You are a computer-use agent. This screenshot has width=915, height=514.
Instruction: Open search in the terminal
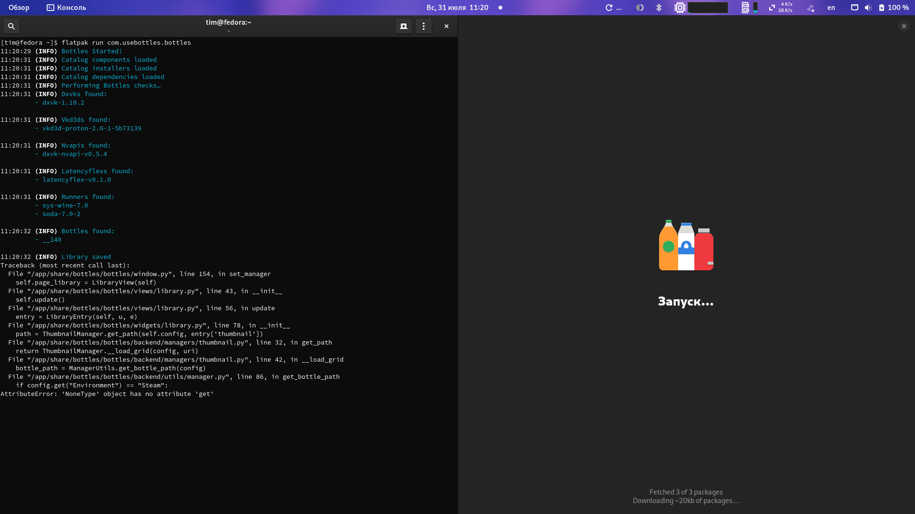(11, 26)
